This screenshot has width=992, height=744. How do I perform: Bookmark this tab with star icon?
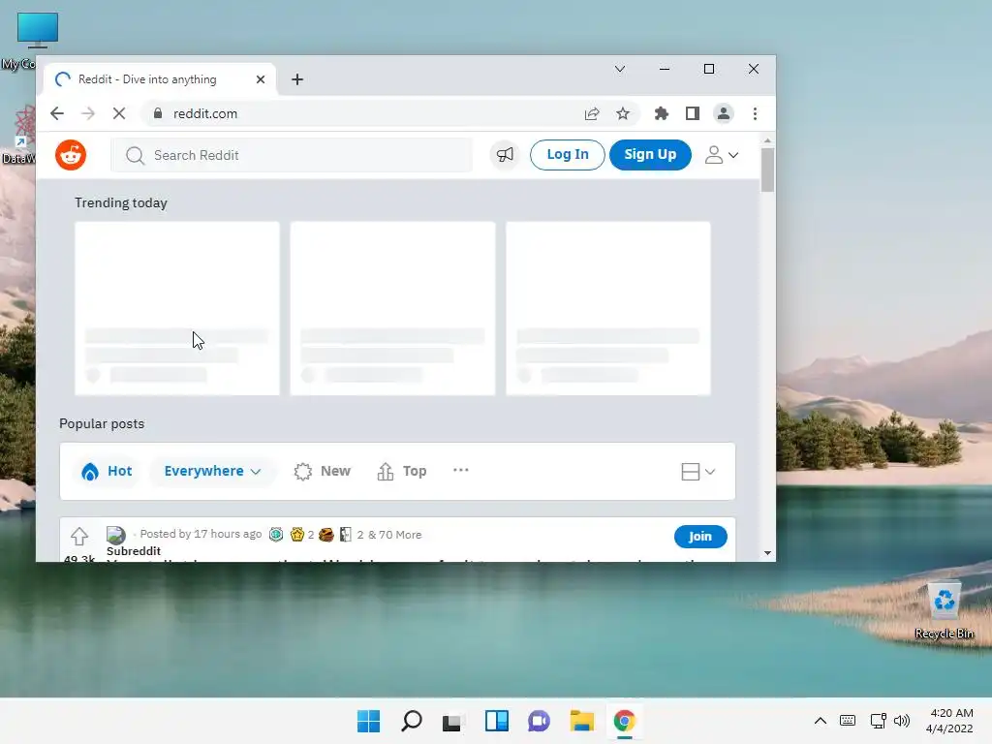click(623, 114)
